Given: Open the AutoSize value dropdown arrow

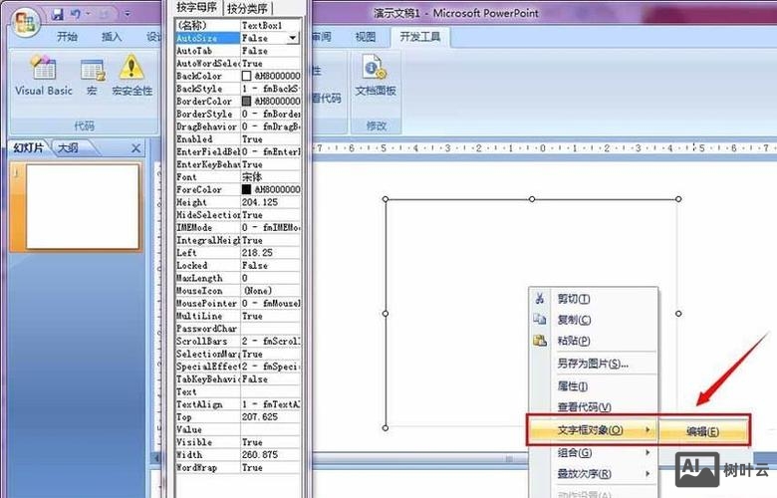Looking at the screenshot, I should tap(292, 38).
